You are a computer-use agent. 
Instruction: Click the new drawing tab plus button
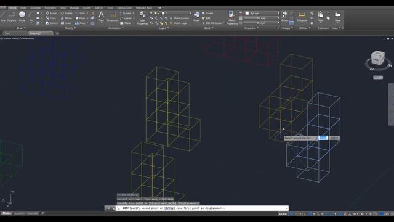[57, 33]
